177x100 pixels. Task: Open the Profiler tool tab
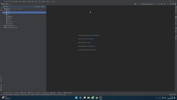tap(38, 93)
